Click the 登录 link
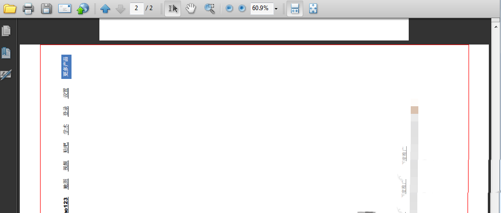Screen dimensions: 501x213 66,111
